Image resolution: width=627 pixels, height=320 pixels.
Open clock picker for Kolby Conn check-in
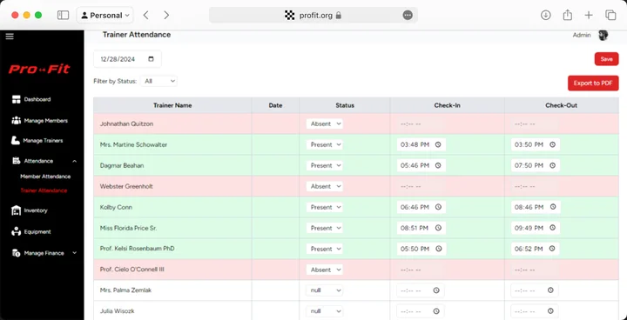point(438,207)
